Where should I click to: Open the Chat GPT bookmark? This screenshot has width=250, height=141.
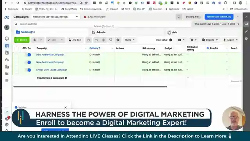click(139, 9)
